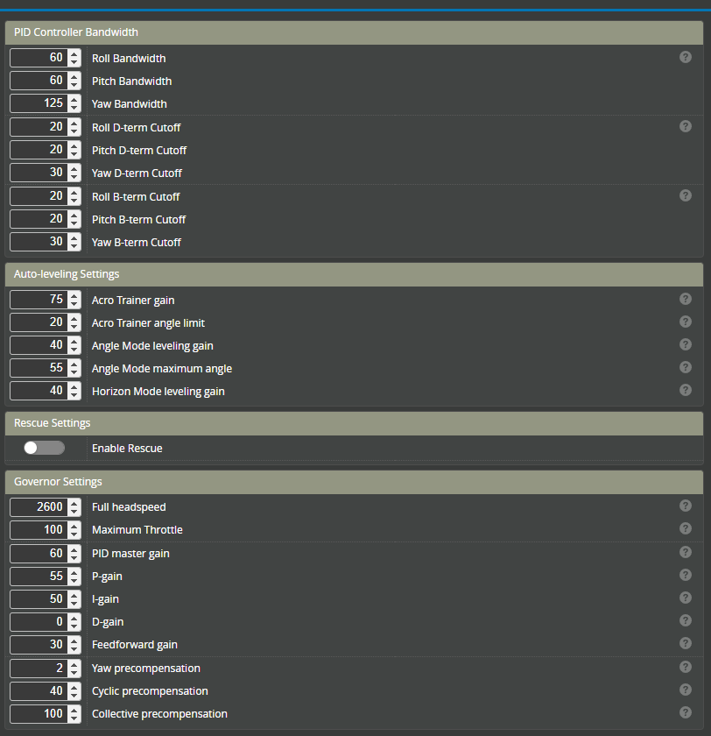
Task: Increase Full headspeed using stepper up arrow
Action: point(74,503)
